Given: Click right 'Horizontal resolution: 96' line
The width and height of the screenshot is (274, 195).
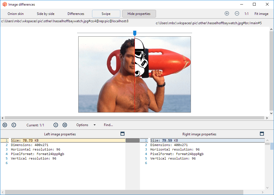Looking at the screenshot, I should [175, 149].
